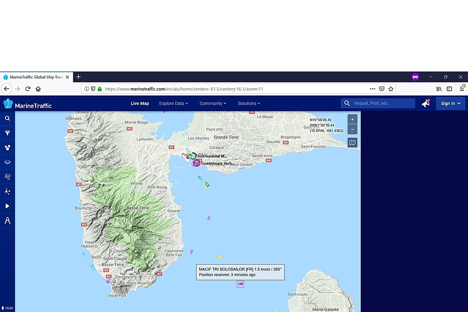Screen dimensions: 468x312
Task: Select the pink MACIF TRI SOLOSAILOR vessel marker
Action: (x=240, y=284)
